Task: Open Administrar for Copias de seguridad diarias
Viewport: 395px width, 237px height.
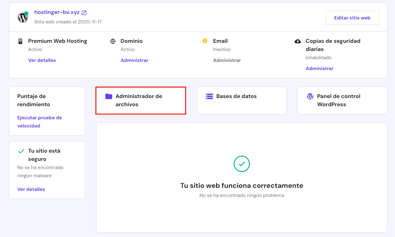Action: (x=319, y=68)
